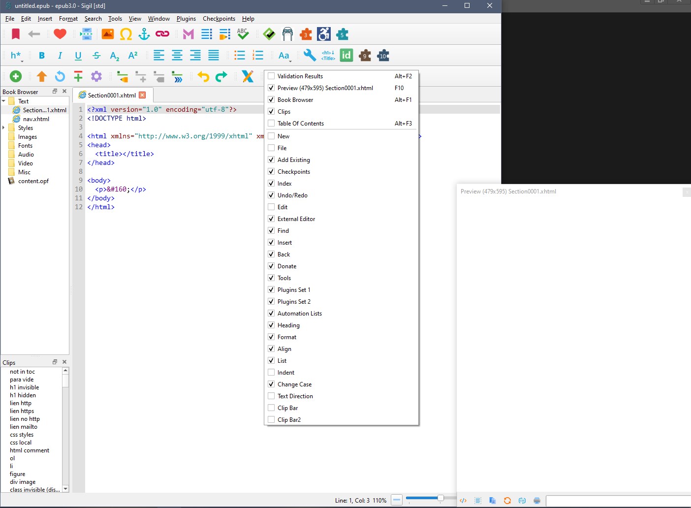The image size is (691, 508).
Task: Expand the Styles folder in Book Browser
Action: [x=4, y=128]
